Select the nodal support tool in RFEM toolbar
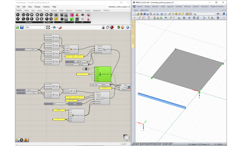The width and height of the screenshot is (242, 146). tap(154, 18)
